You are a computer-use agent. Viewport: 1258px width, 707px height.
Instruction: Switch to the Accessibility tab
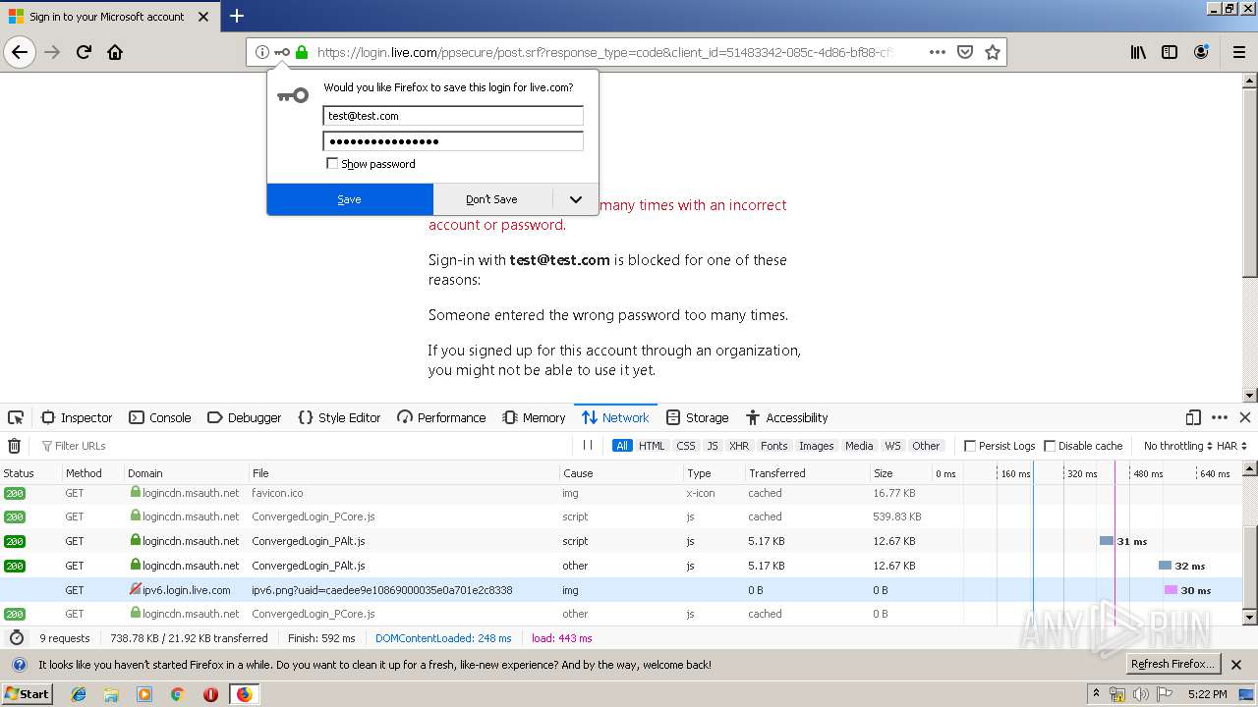pos(787,417)
